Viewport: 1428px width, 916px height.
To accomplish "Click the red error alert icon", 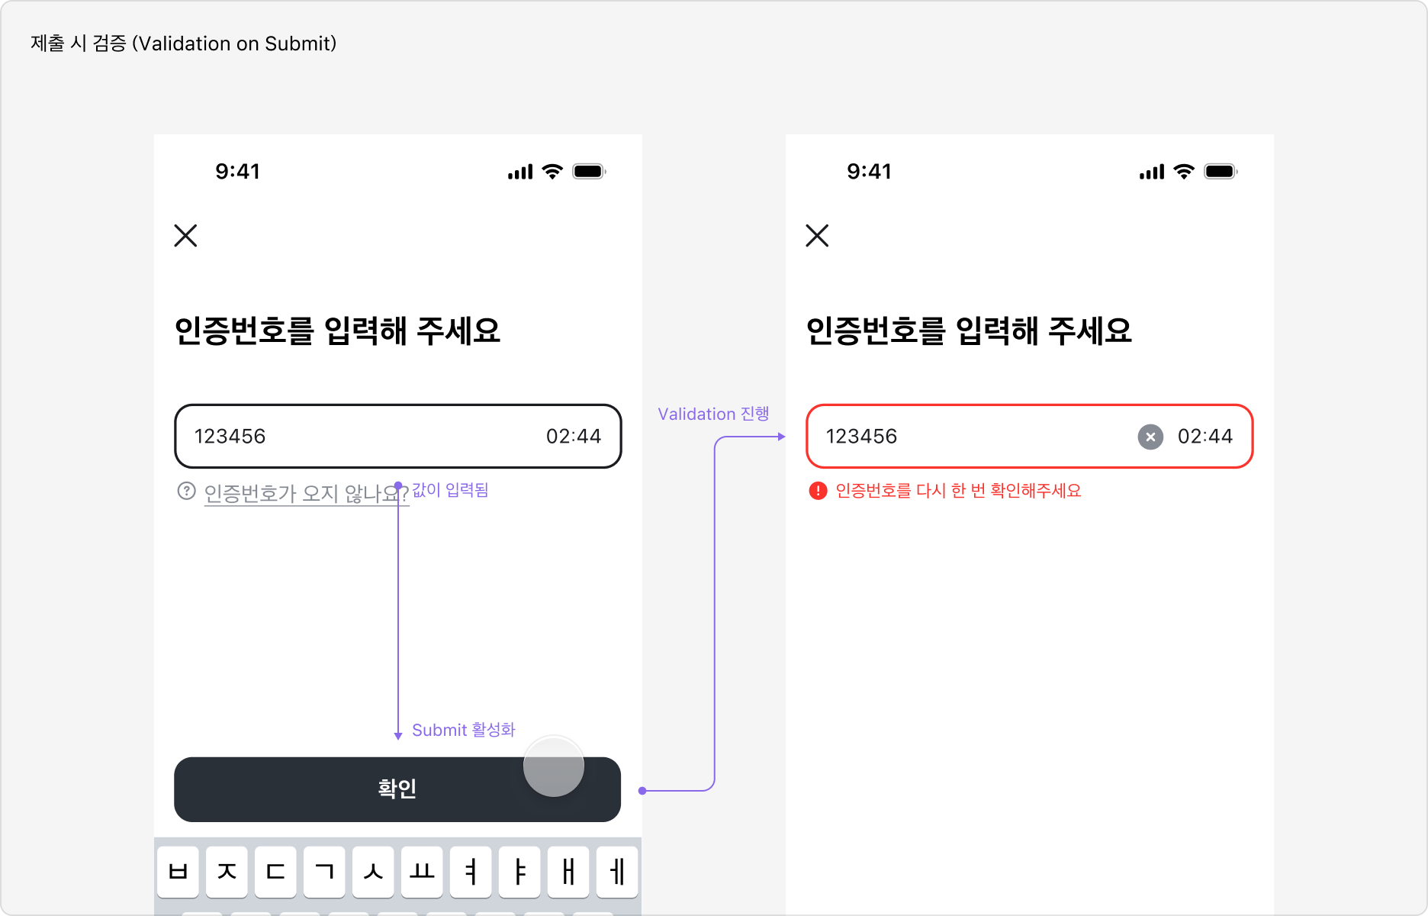I will [x=817, y=491].
